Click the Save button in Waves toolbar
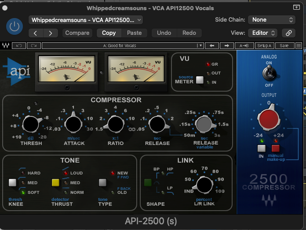The height and width of the screenshot is (230, 306). click(284, 45)
